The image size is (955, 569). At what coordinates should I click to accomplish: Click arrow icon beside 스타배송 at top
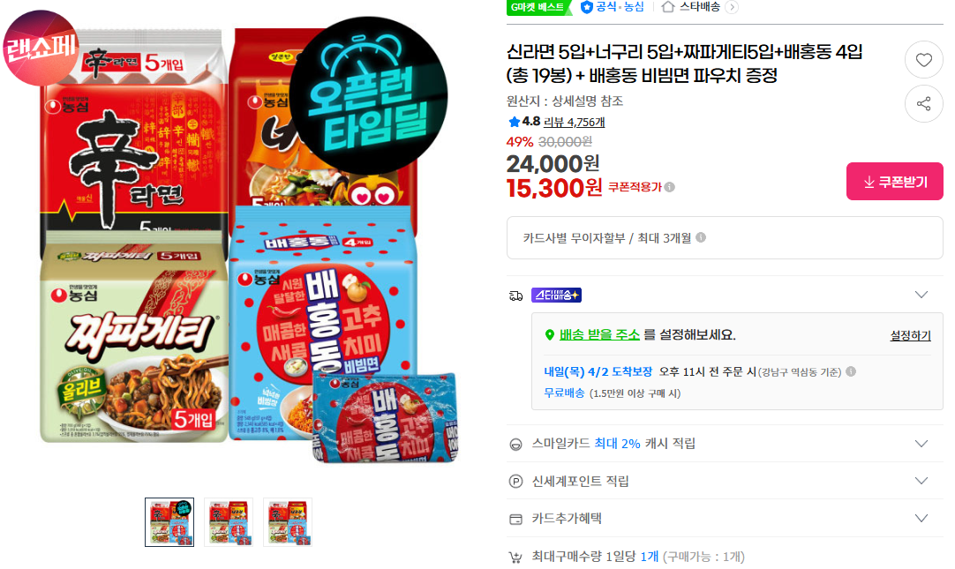coord(732,7)
